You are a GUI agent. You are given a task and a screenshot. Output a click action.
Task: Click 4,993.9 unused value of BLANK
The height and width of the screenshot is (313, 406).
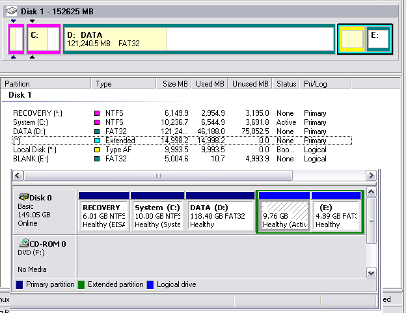coord(257,159)
